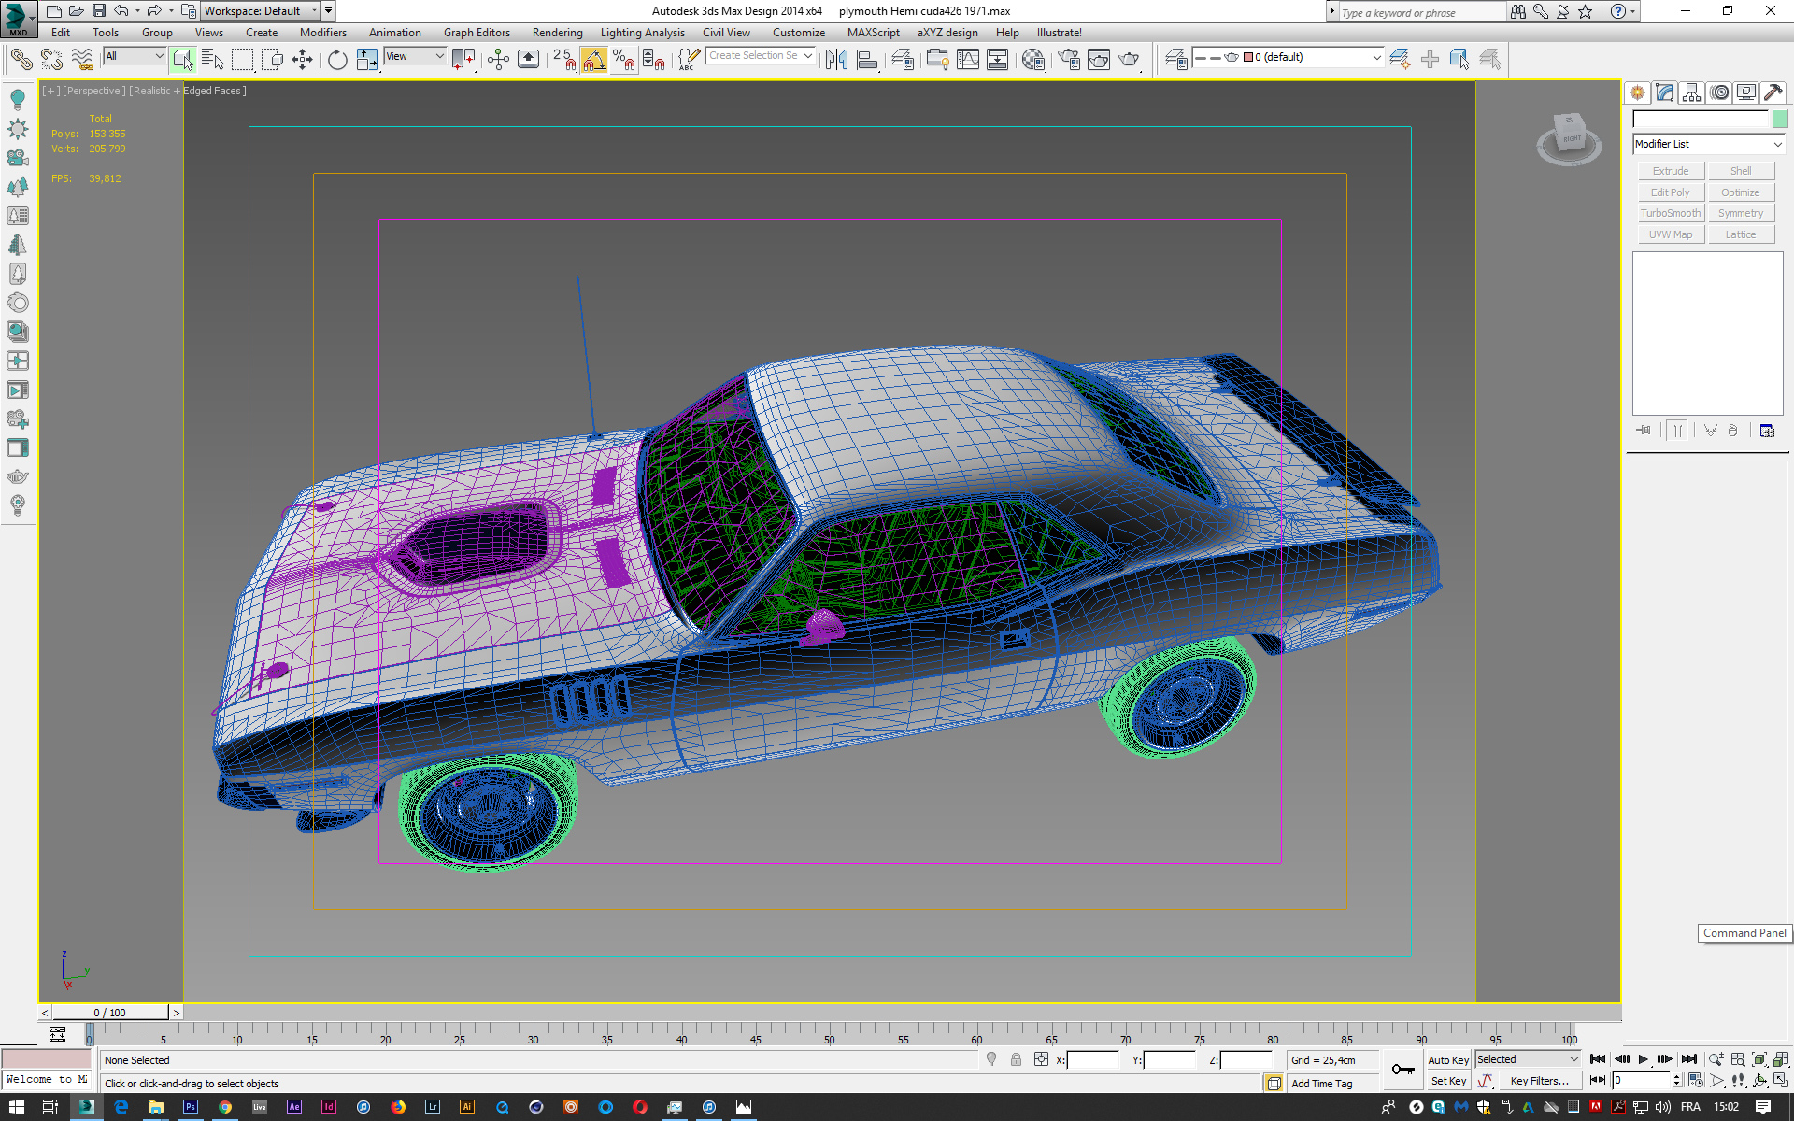Switch to the Create command panel tab
The height and width of the screenshot is (1121, 1794).
coord(1637,92)
